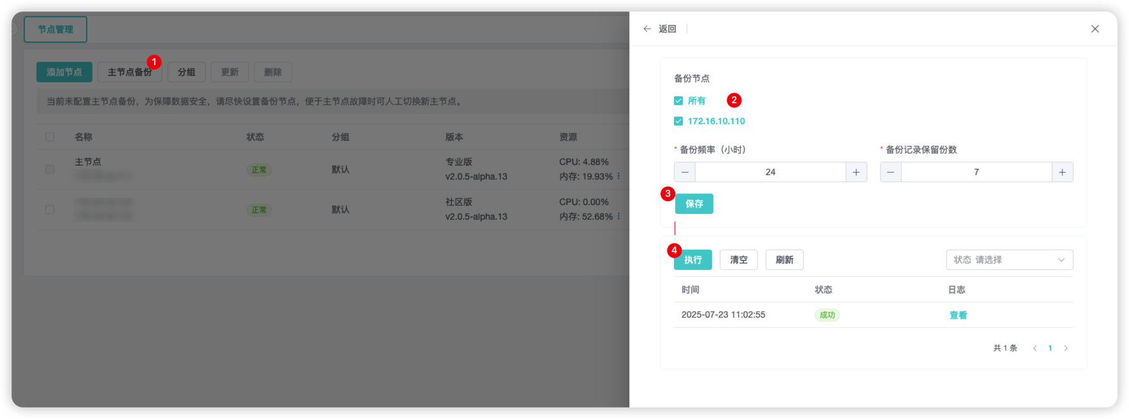Click the back arrow icon
Viewport: 1129px width, 419px height.
click(x=647, y=29)
